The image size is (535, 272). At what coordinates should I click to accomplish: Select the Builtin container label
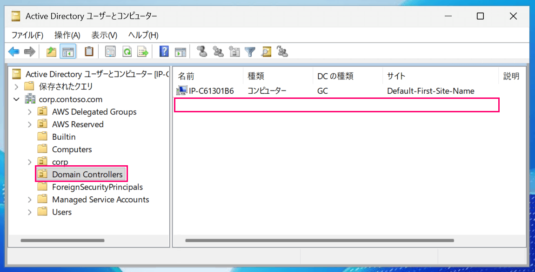[64, 137]
